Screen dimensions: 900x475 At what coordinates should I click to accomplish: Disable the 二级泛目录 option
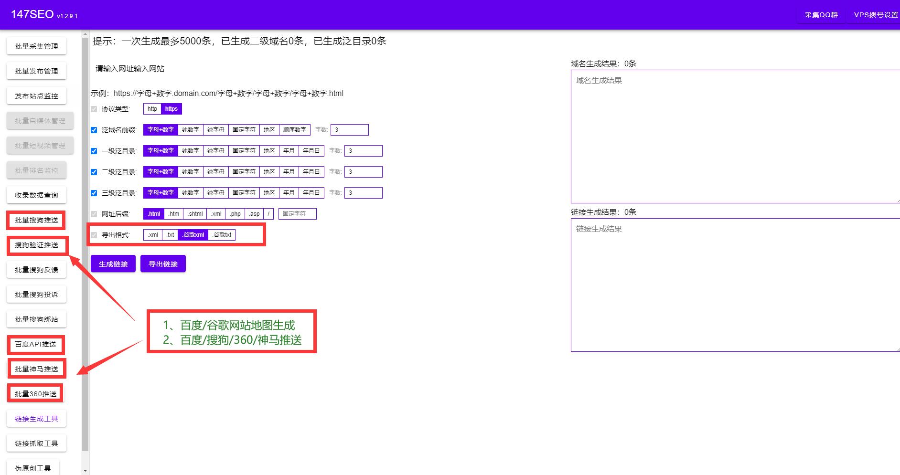coord(94,171)
